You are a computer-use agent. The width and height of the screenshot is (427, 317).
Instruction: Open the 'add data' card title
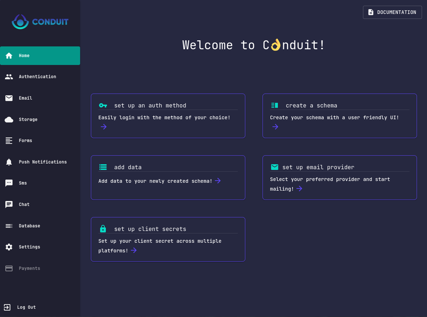click(x=128, y=167)
